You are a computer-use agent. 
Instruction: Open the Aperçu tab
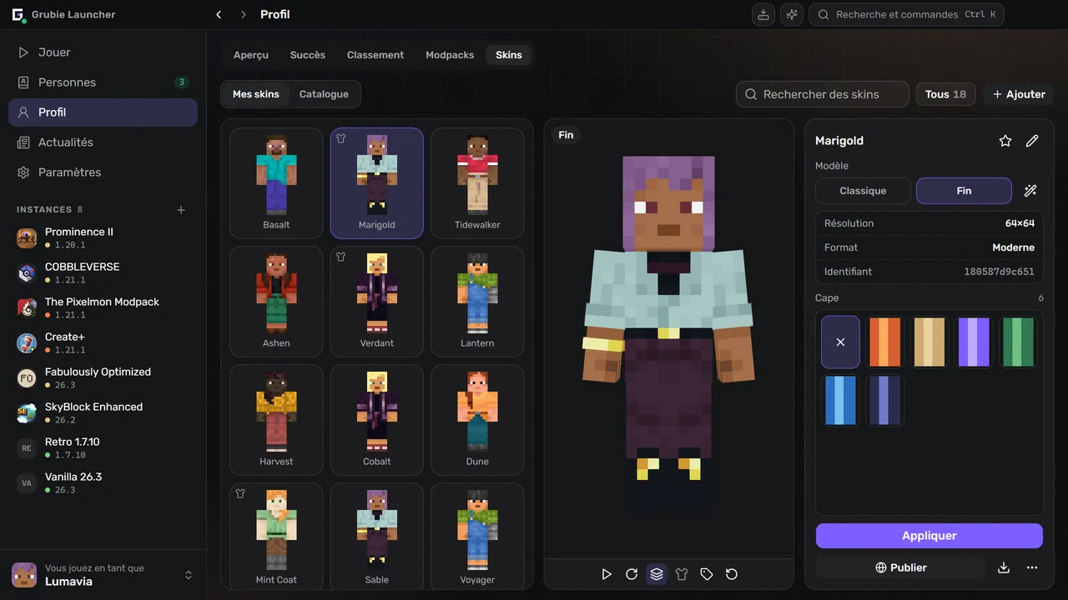pyautogui.click(x=251, y=55)
